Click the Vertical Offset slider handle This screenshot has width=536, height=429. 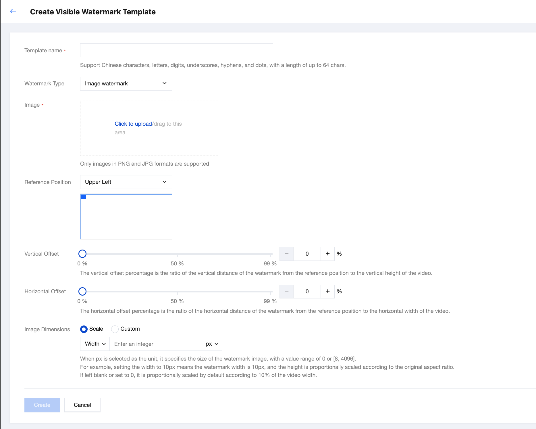tap(82, 254)
